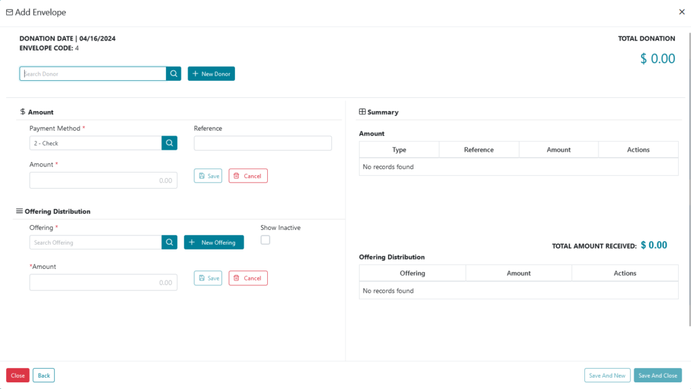
Task: Open the Search Donor suggestions
Action: [x=93, y=73]
